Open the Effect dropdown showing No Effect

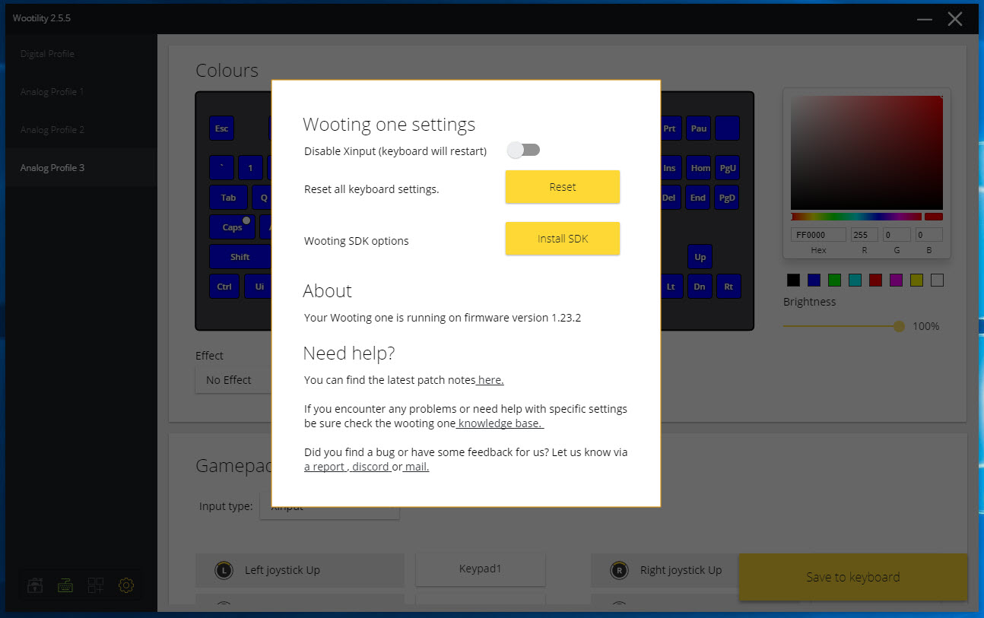[234, 380]
